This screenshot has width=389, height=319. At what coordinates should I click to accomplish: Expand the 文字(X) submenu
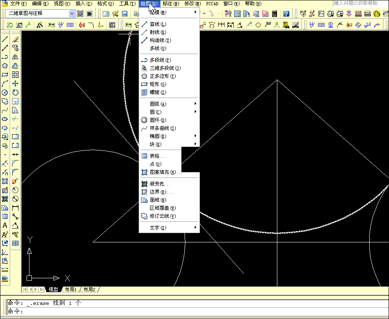(x=169, y=227)
